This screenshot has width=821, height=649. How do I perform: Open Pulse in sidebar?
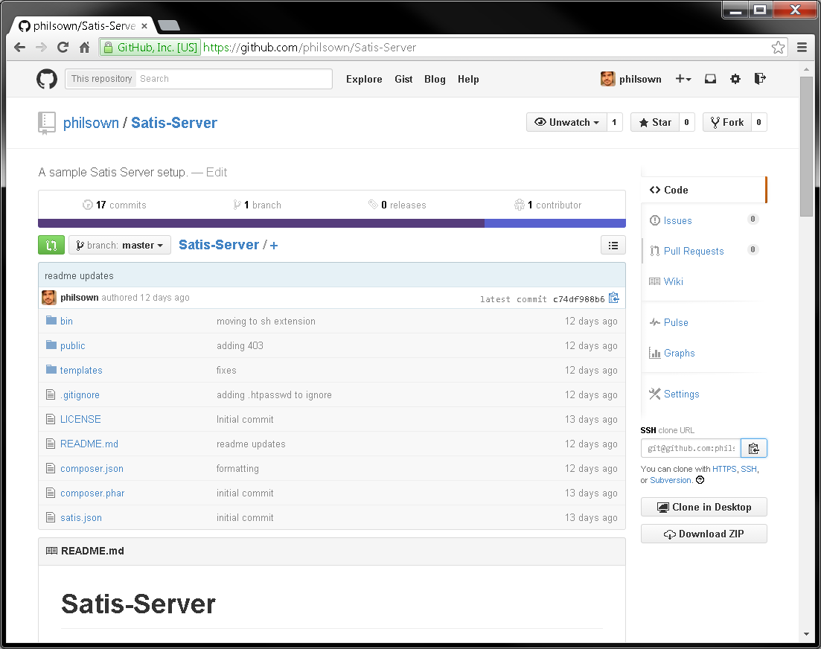click(676, 323)
